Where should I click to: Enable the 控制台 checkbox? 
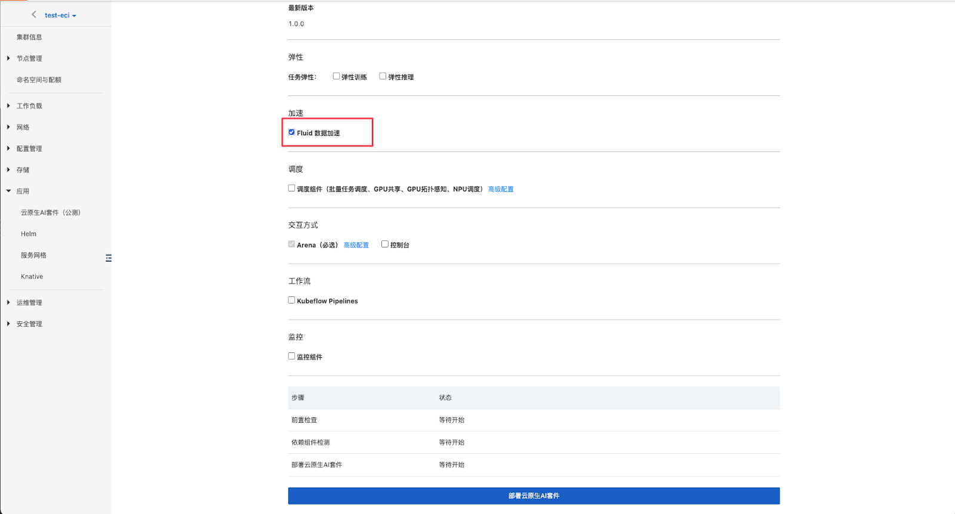coord(385,244)
